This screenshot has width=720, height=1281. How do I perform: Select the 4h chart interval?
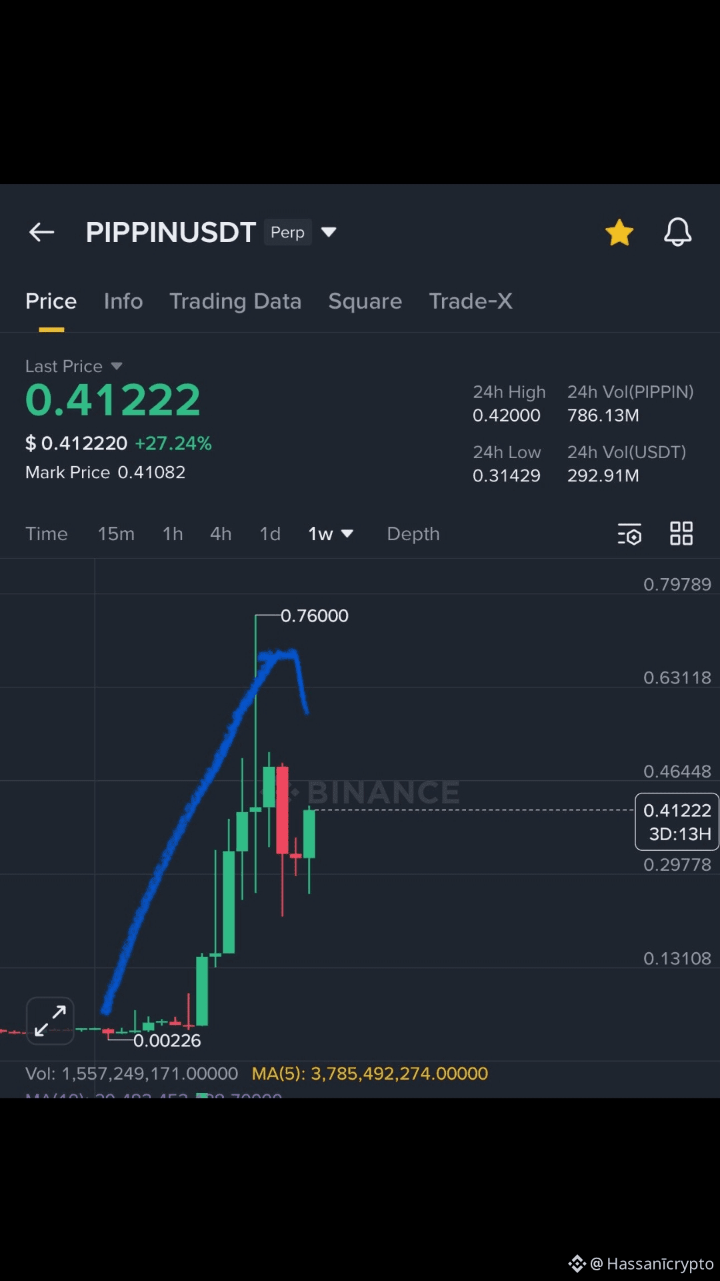tap(221, 534)
